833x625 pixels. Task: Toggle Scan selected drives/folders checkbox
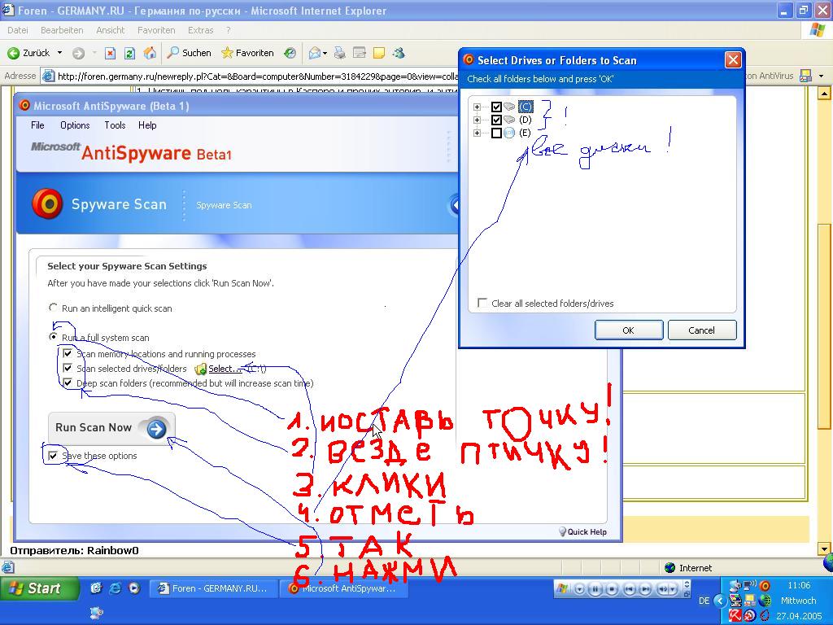pos(68,368)
